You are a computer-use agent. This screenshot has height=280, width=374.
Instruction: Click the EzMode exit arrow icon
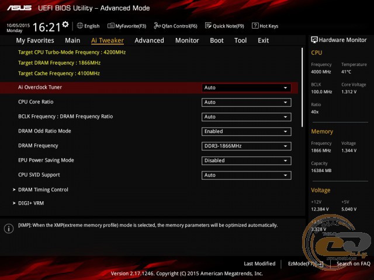click(x=320, y=264)
